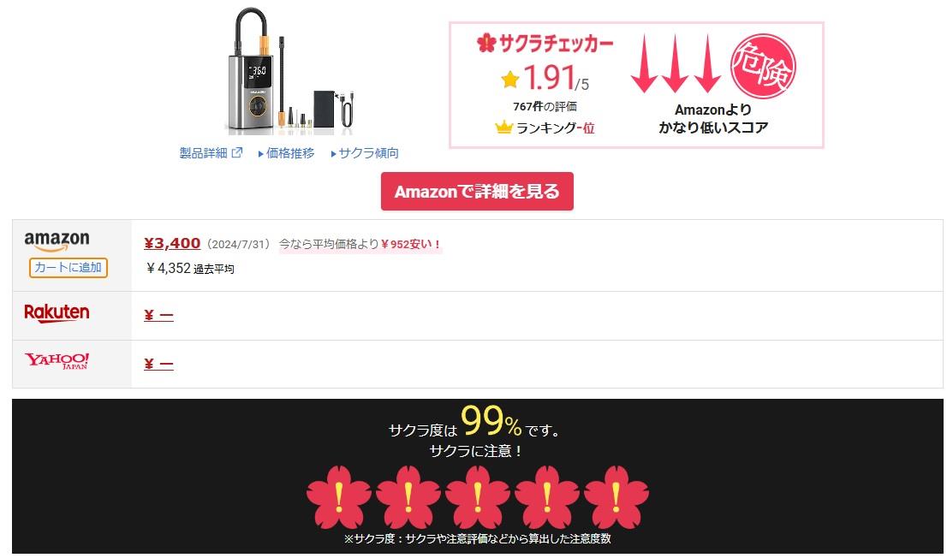Add item via カートに追加 button

click(68, 268)
